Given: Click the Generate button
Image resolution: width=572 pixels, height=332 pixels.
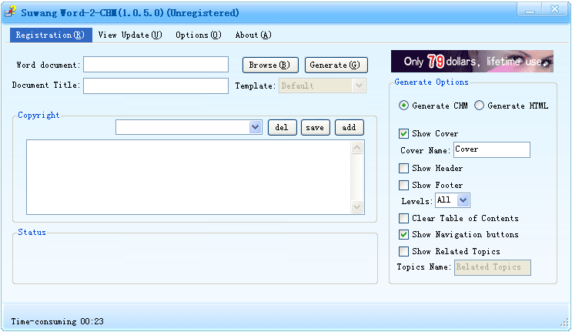Looking at the screenshot, I should pyautogui.click(x=336, y=65).
